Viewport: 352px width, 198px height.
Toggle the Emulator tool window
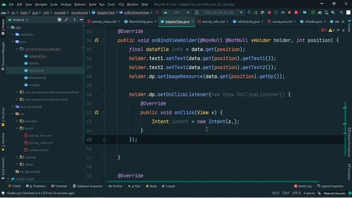(x=349, y=172)
